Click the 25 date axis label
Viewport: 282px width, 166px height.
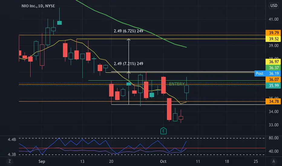(256, 161)
